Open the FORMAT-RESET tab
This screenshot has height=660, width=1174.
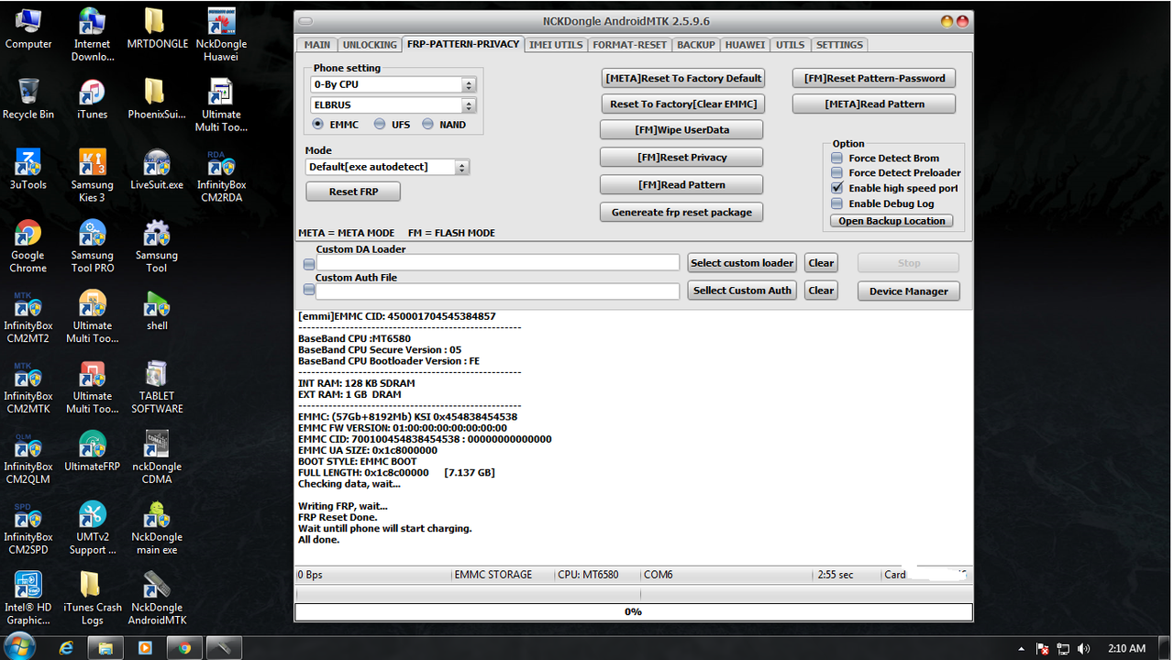coord(629,44)
